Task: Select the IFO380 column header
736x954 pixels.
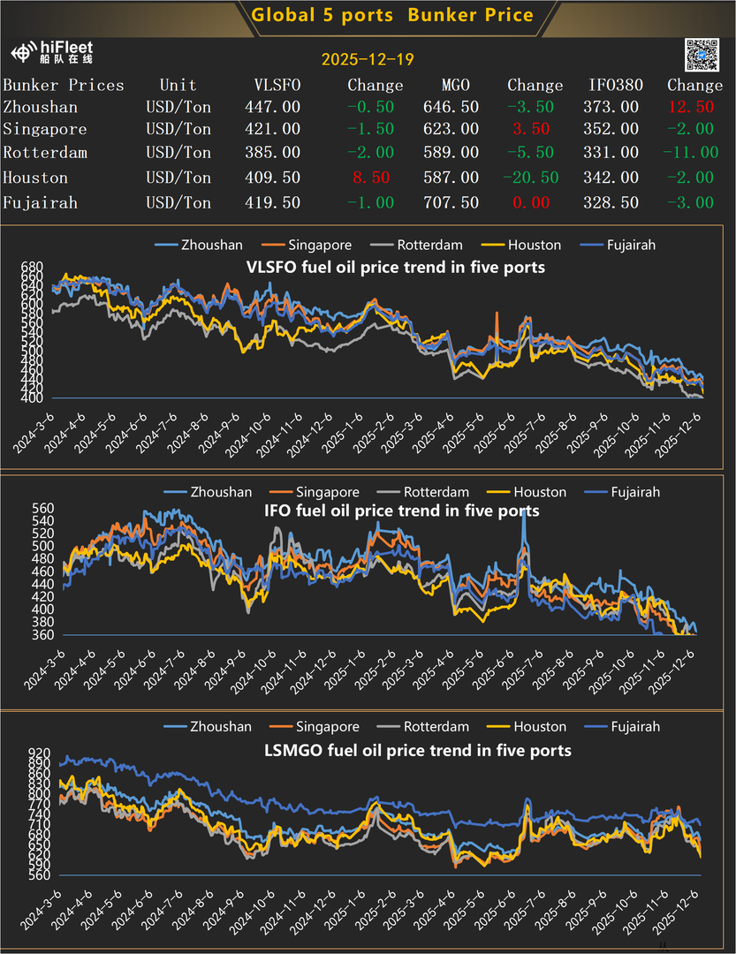Action: [x=616, y=86]
